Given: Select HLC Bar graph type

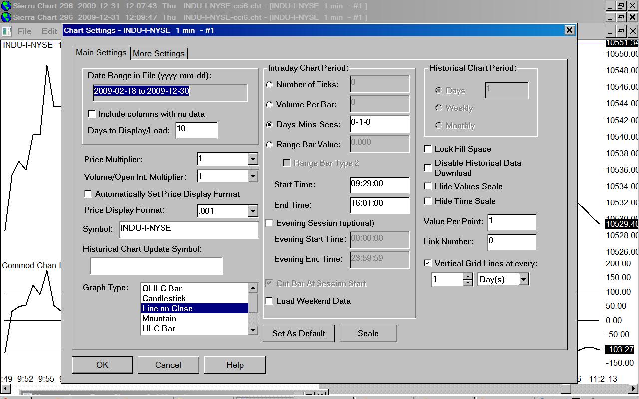Looking at the screenshot, I should [x=195, y=328].
